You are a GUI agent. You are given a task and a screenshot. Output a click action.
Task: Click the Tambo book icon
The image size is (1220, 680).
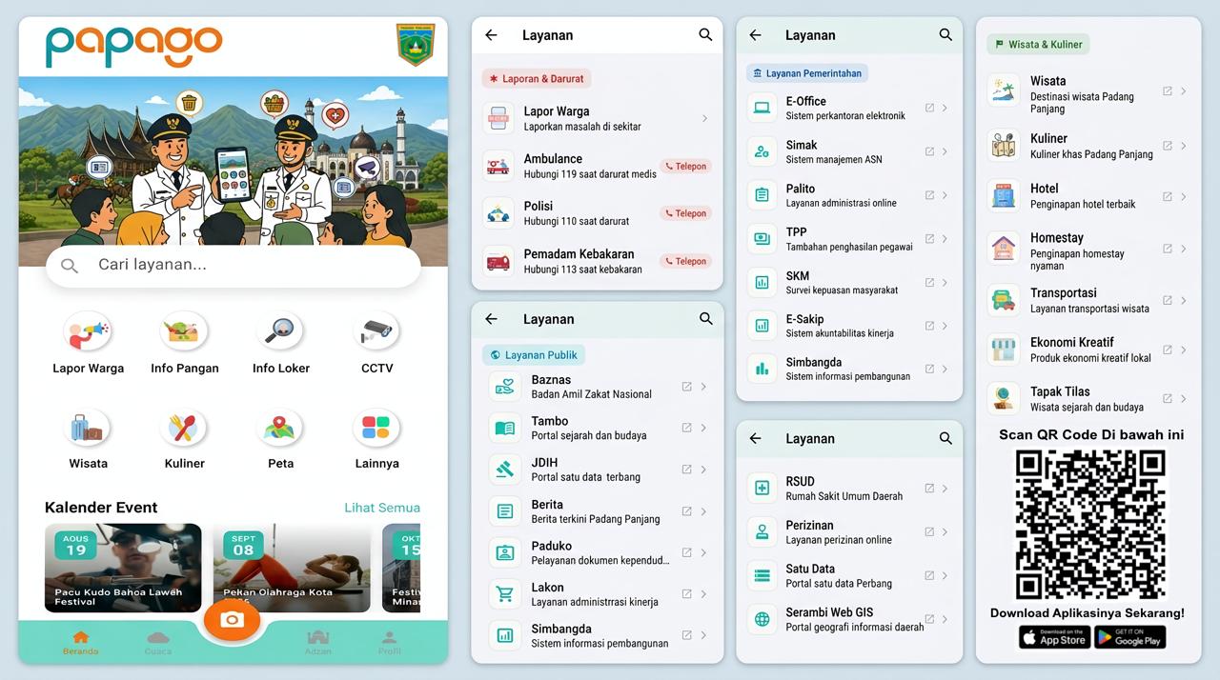pyautogui.click(x=504, y=428)
